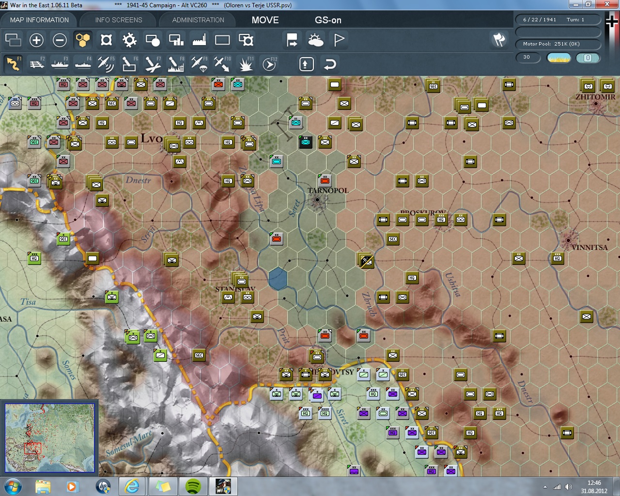Screen dimensions: 620x496
Task: Select the HQ counter left of VINNITSA
Action: pyautogui.click(x=558, y=258)
